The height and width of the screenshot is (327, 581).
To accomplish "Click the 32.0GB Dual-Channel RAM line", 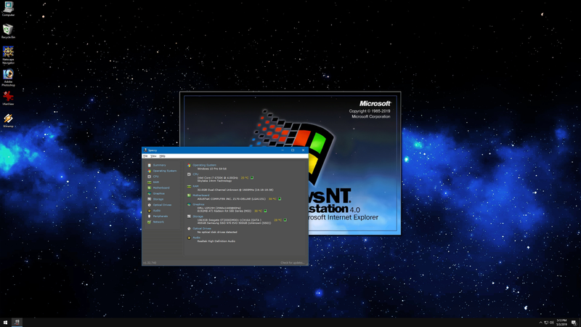I will (235, 190).
